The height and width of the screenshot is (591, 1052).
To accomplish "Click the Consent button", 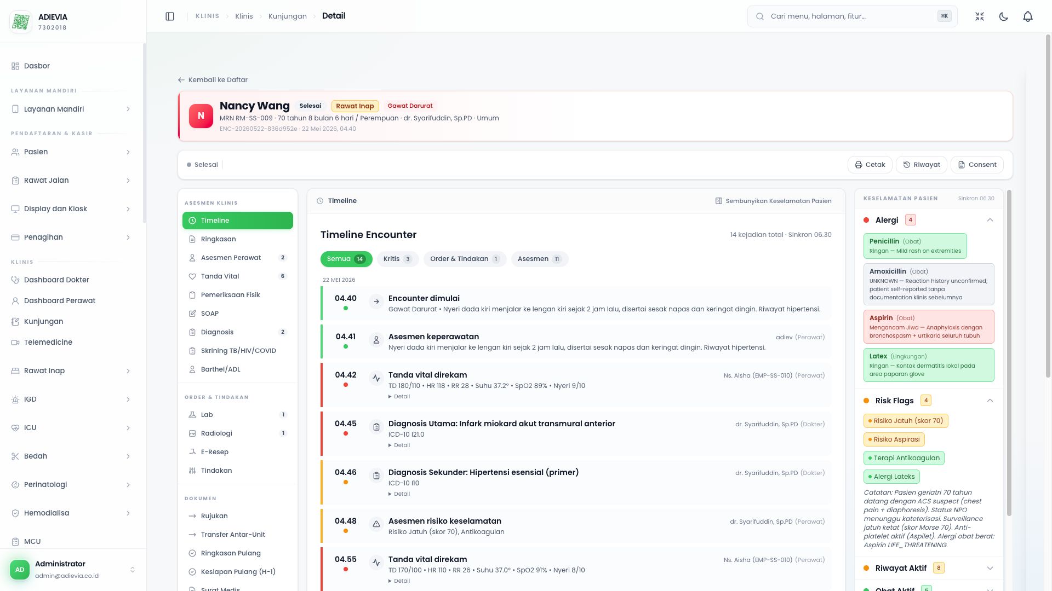I will pos(977,165).
